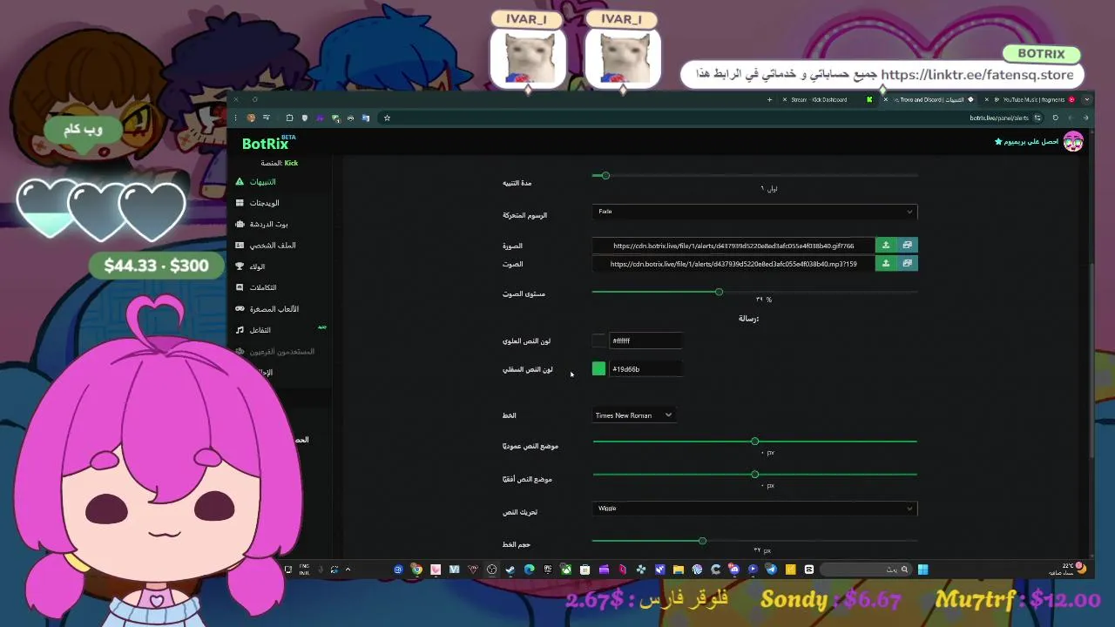Screen dimensions: 1115x627
Task: Open Microsoft Edge from the taskbar
Action: point(529,570)
